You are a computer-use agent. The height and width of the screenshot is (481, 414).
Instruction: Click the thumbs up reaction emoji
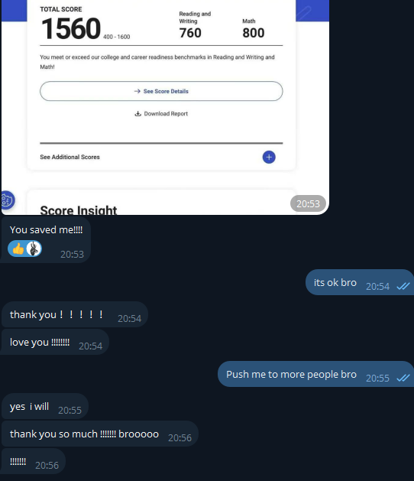tap(18, 249)
